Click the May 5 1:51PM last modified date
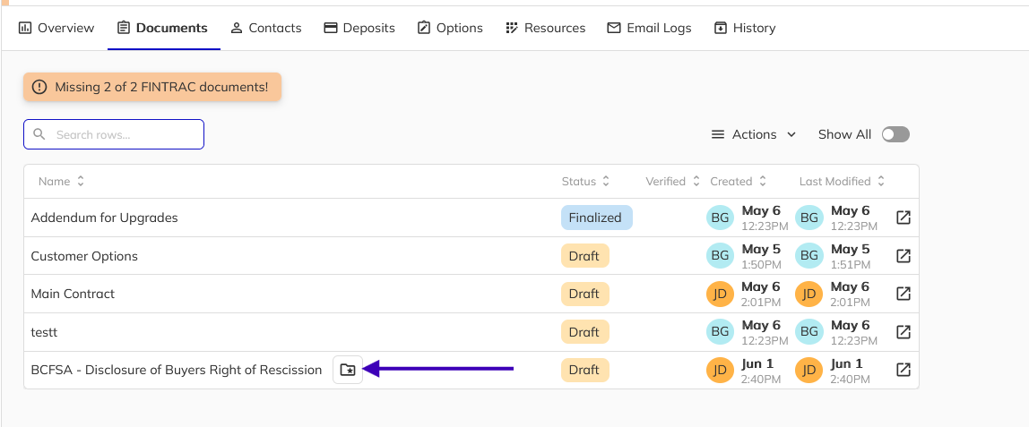The width and height of the screenshot is (1029, 427). [851, 256]
